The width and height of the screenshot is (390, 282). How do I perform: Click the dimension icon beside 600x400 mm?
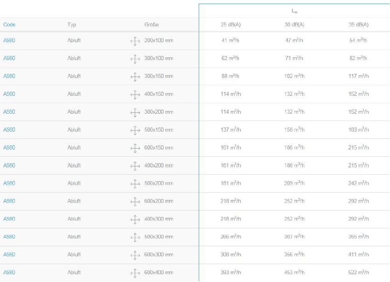[x=135, y=273]
